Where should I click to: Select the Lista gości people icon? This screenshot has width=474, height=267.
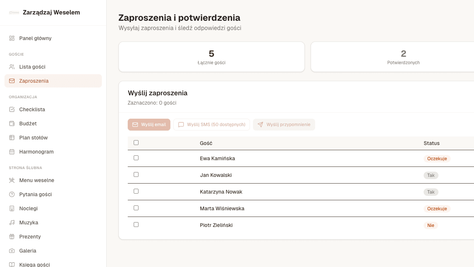(x=12, y=67)
